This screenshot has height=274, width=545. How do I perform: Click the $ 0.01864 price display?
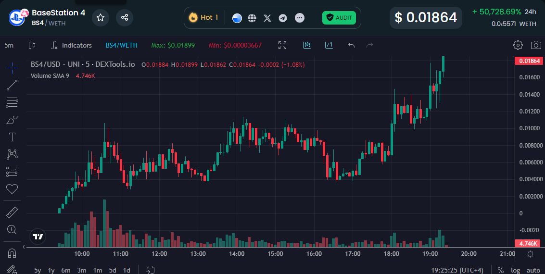coord(426,17)
